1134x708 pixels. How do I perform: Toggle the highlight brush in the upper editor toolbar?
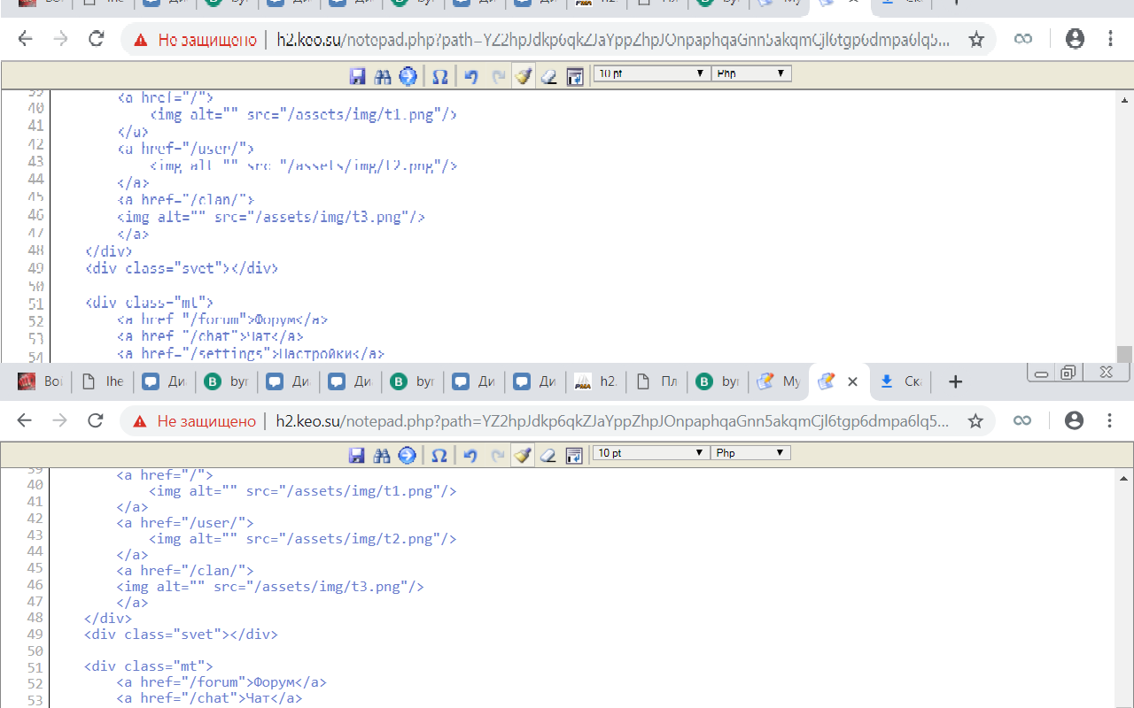tap(524, 76)
